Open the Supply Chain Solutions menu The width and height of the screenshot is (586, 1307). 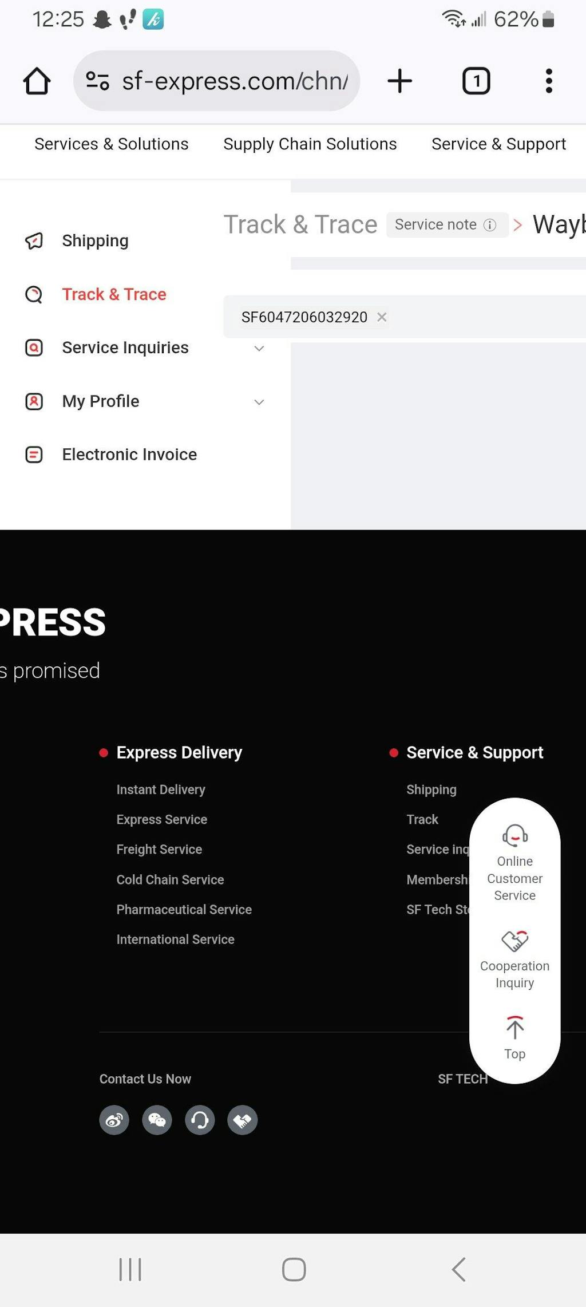(x=310, y=144)
